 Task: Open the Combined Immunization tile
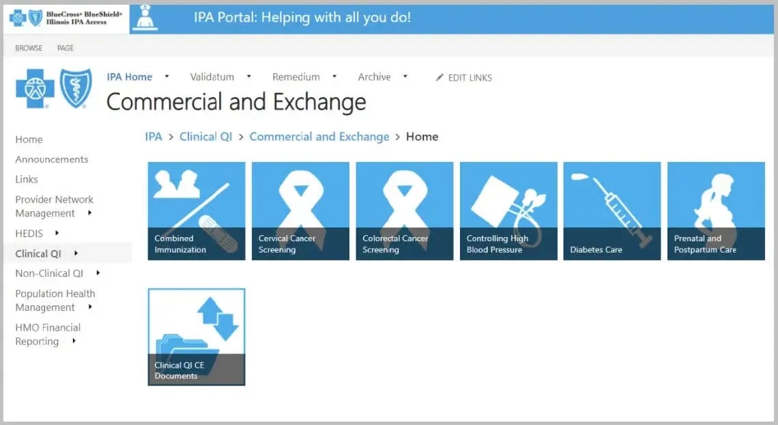point(197,210)
